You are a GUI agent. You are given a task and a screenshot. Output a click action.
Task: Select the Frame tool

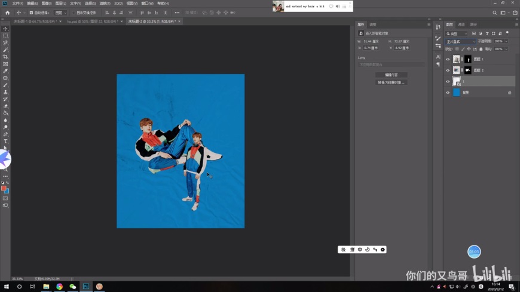pyautogui.click(x=5, y=64)
